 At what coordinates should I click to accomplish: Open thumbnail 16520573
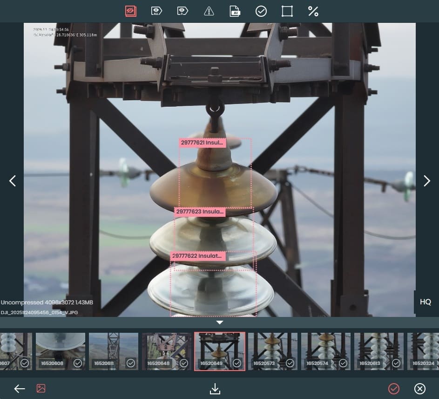click(272, 351)
